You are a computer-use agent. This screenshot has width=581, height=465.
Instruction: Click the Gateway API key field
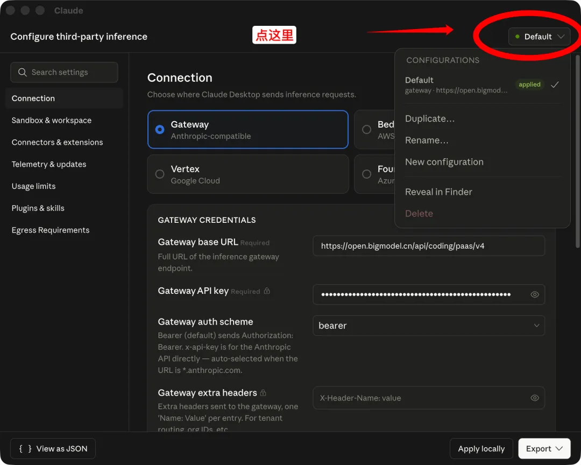click(x=429, y=294)
